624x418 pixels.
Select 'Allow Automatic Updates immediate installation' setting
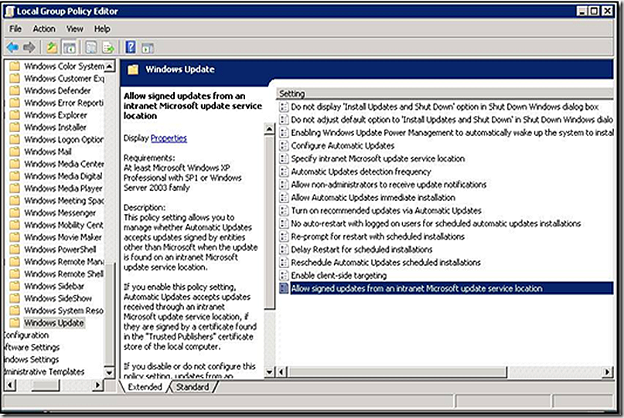point(373,198)
